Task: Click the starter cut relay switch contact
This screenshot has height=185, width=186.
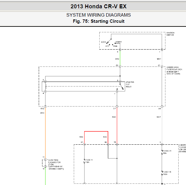Action: (121, 86)
